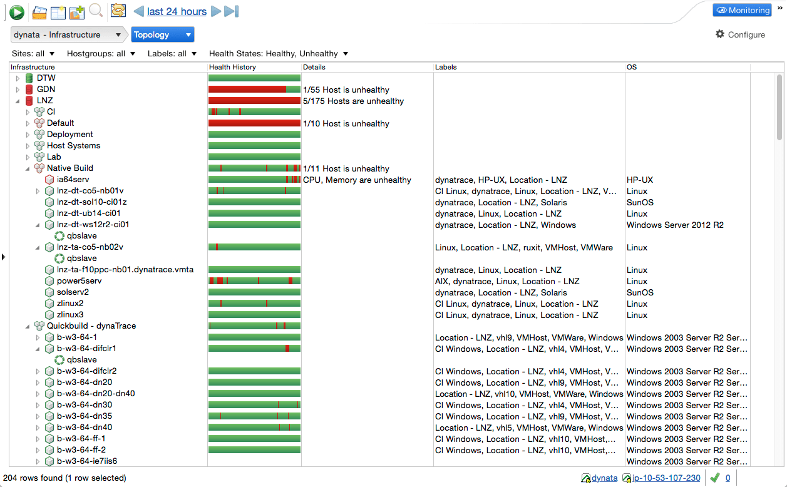Expand the GDN tree node

(18, 90)
